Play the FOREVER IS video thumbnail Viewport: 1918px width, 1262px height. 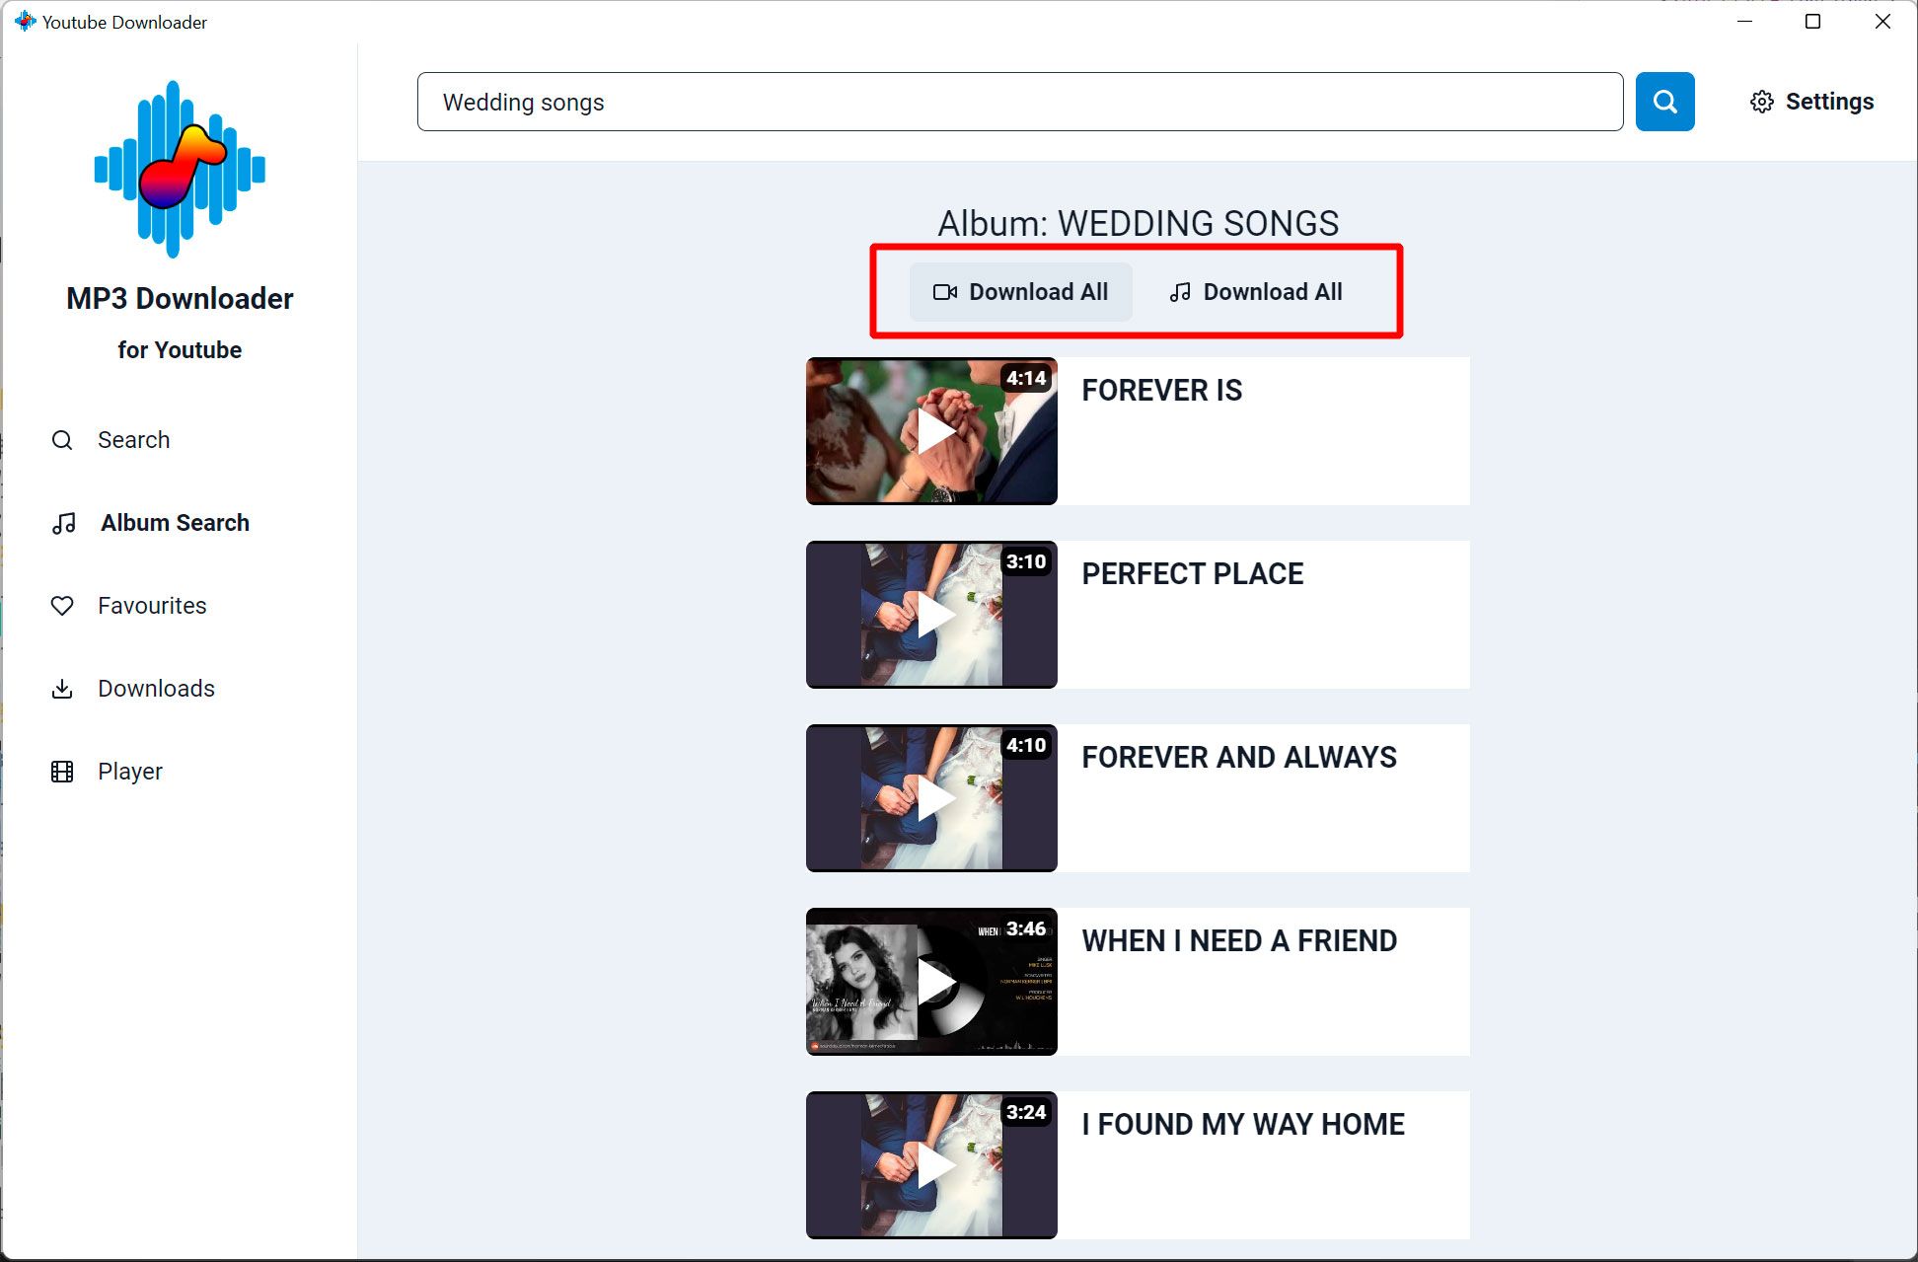936,431
